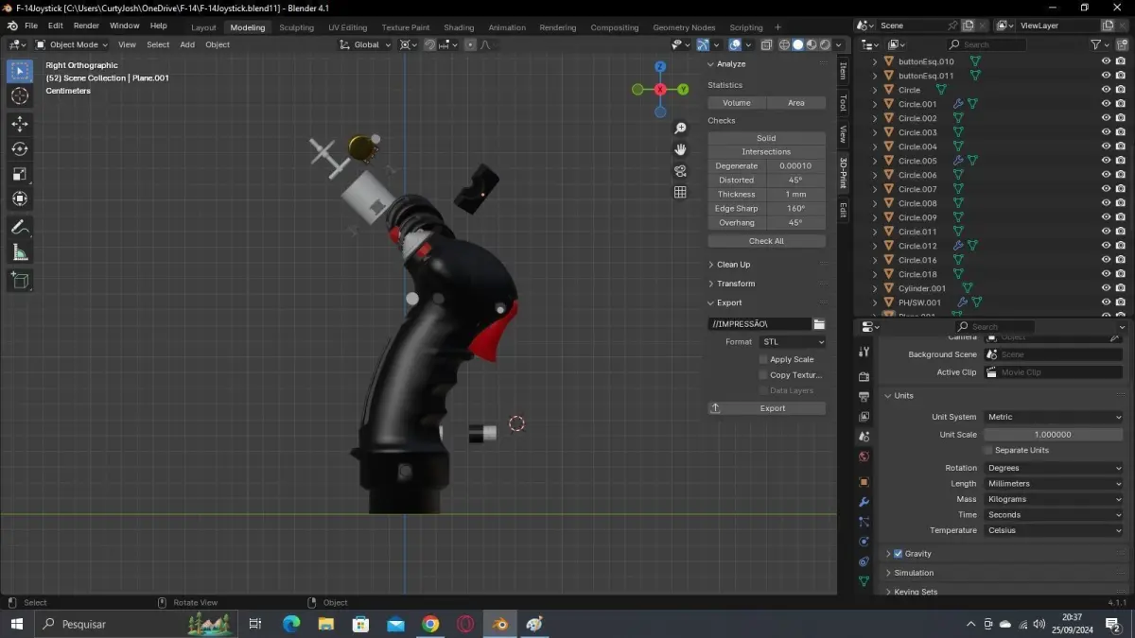Select the Select Box tool
This screenshot has width=1135, height=638.
point(20,71)
